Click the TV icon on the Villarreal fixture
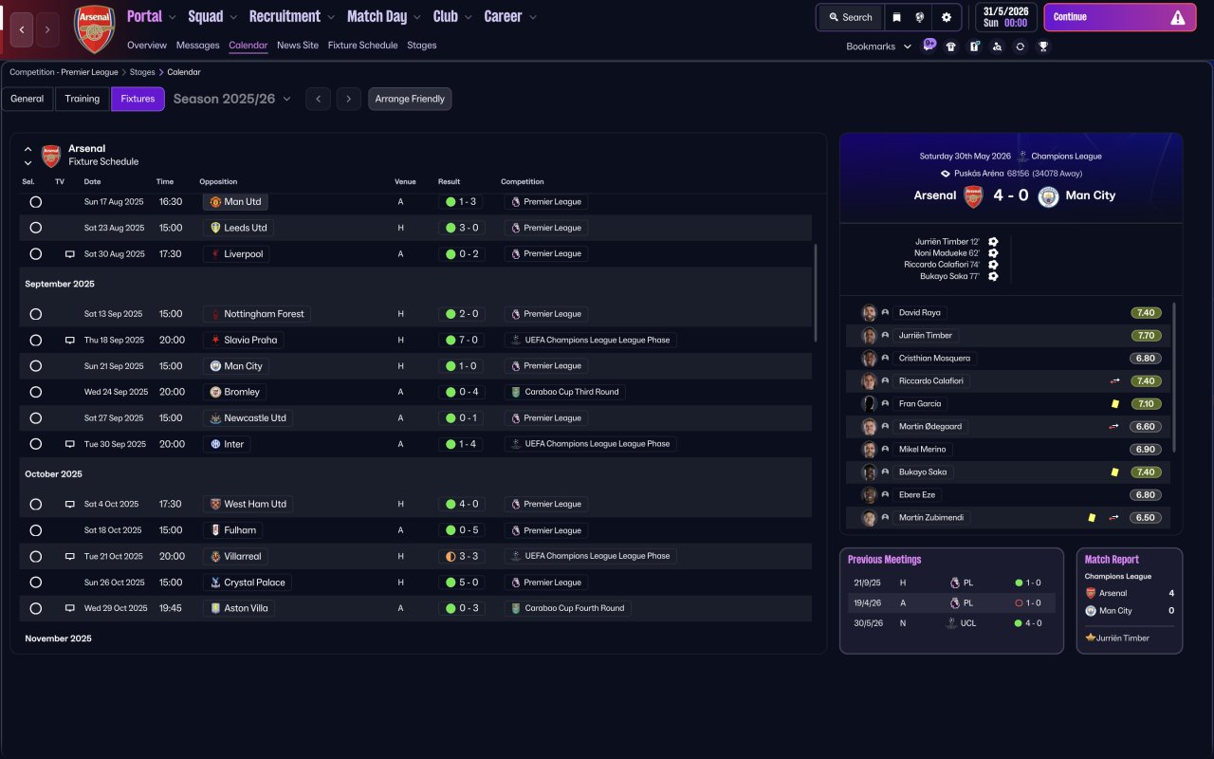Viewport: 1214px width, 759px height. [69, 556]
